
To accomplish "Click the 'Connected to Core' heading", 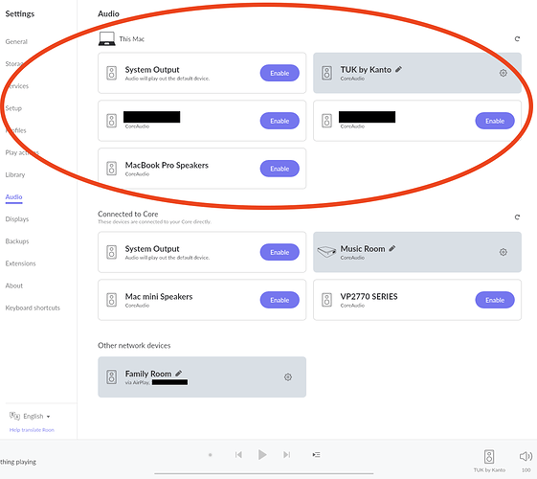I will [127, 215].
